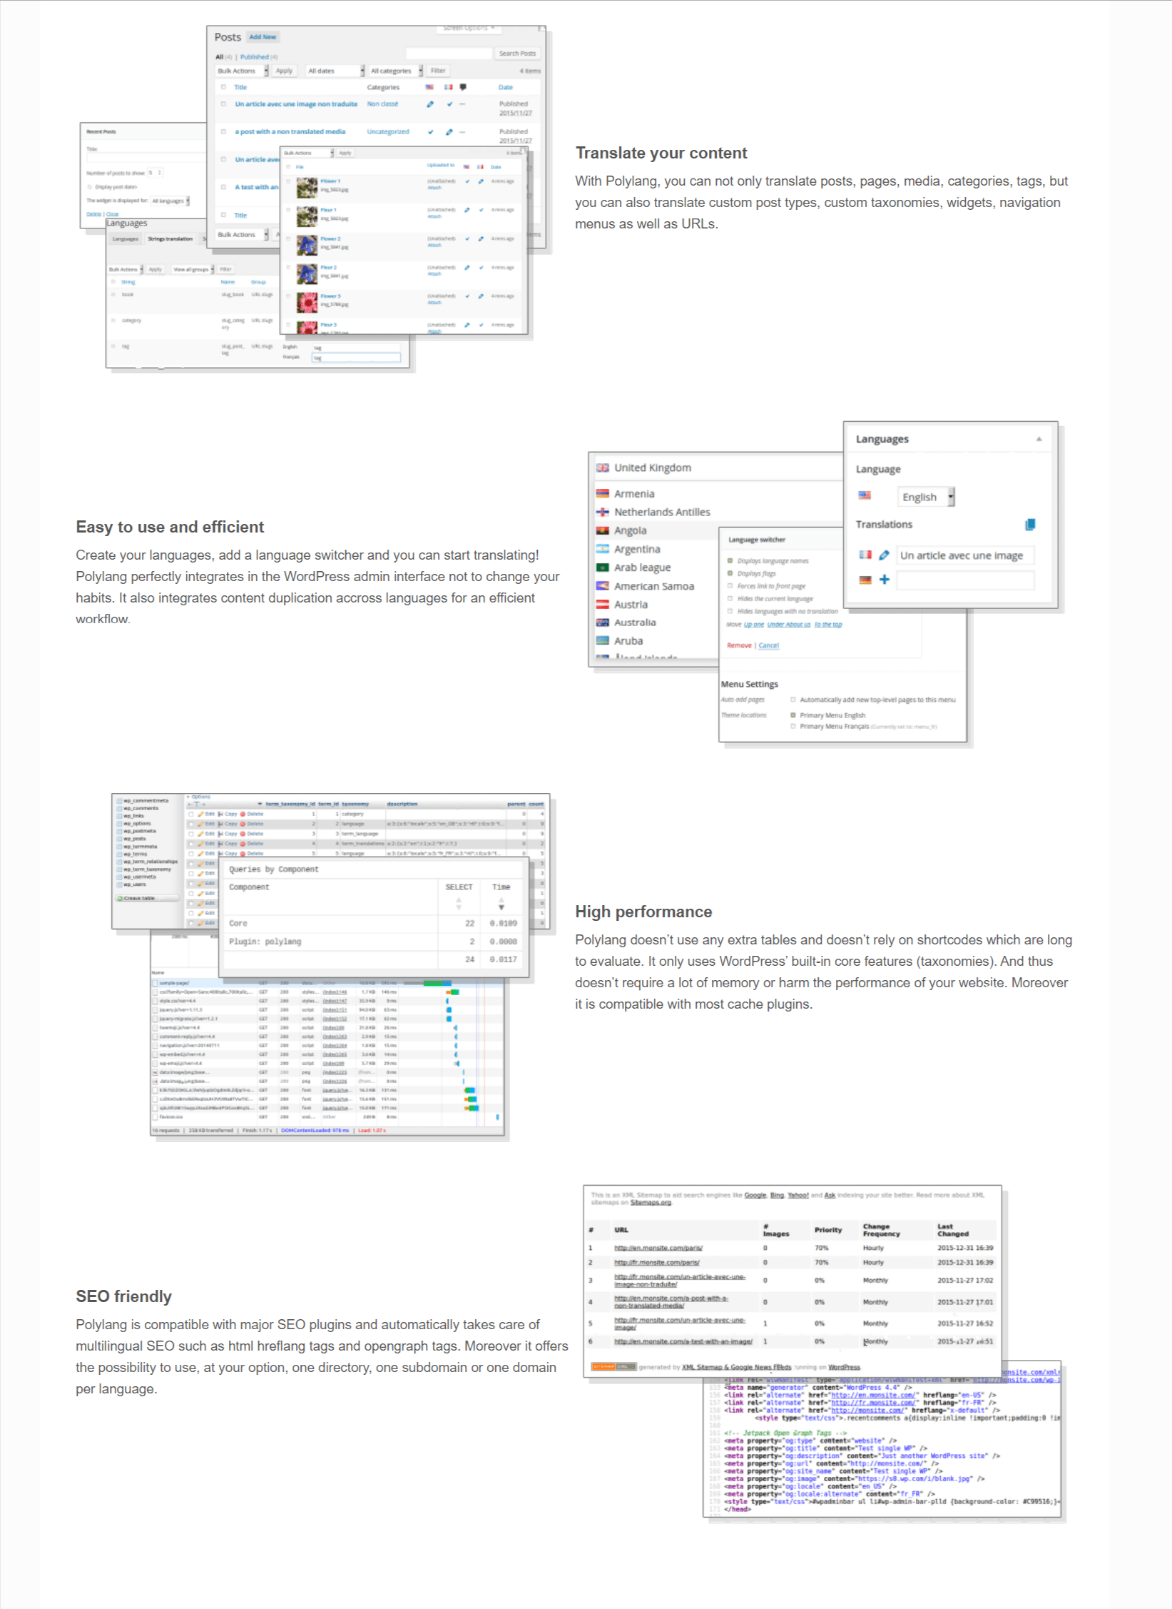Open the 'All languages' widget dropdown
This screenshot has width=1172, height=1609.
(170, 201)
